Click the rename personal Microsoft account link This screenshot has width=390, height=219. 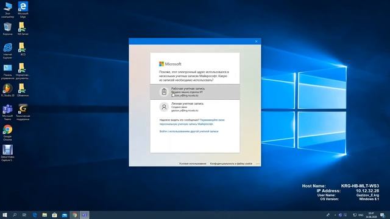tap(192, 122)
